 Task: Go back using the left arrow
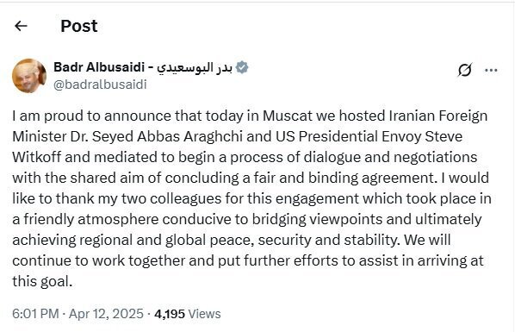click(21, 26)
